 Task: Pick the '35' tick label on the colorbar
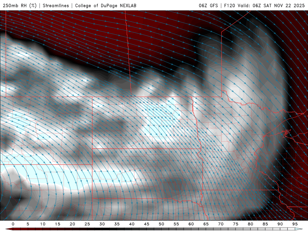click(x=117, y=224)
